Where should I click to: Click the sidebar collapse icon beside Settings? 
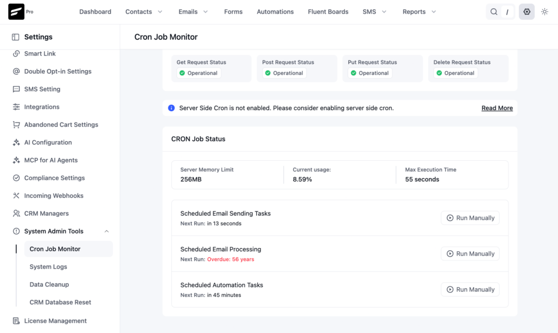pyautogui.click(x=15, y=37)
